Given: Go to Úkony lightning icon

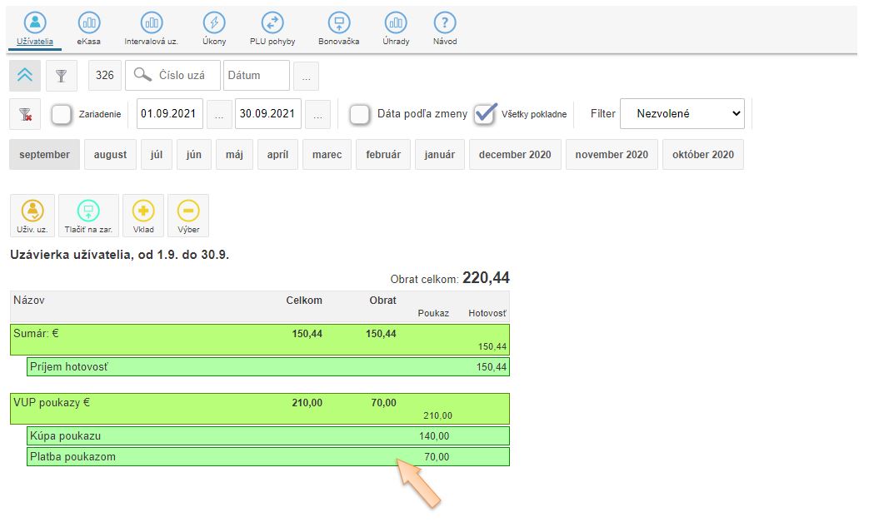Looking at the screenshot, I should [214, 23].
